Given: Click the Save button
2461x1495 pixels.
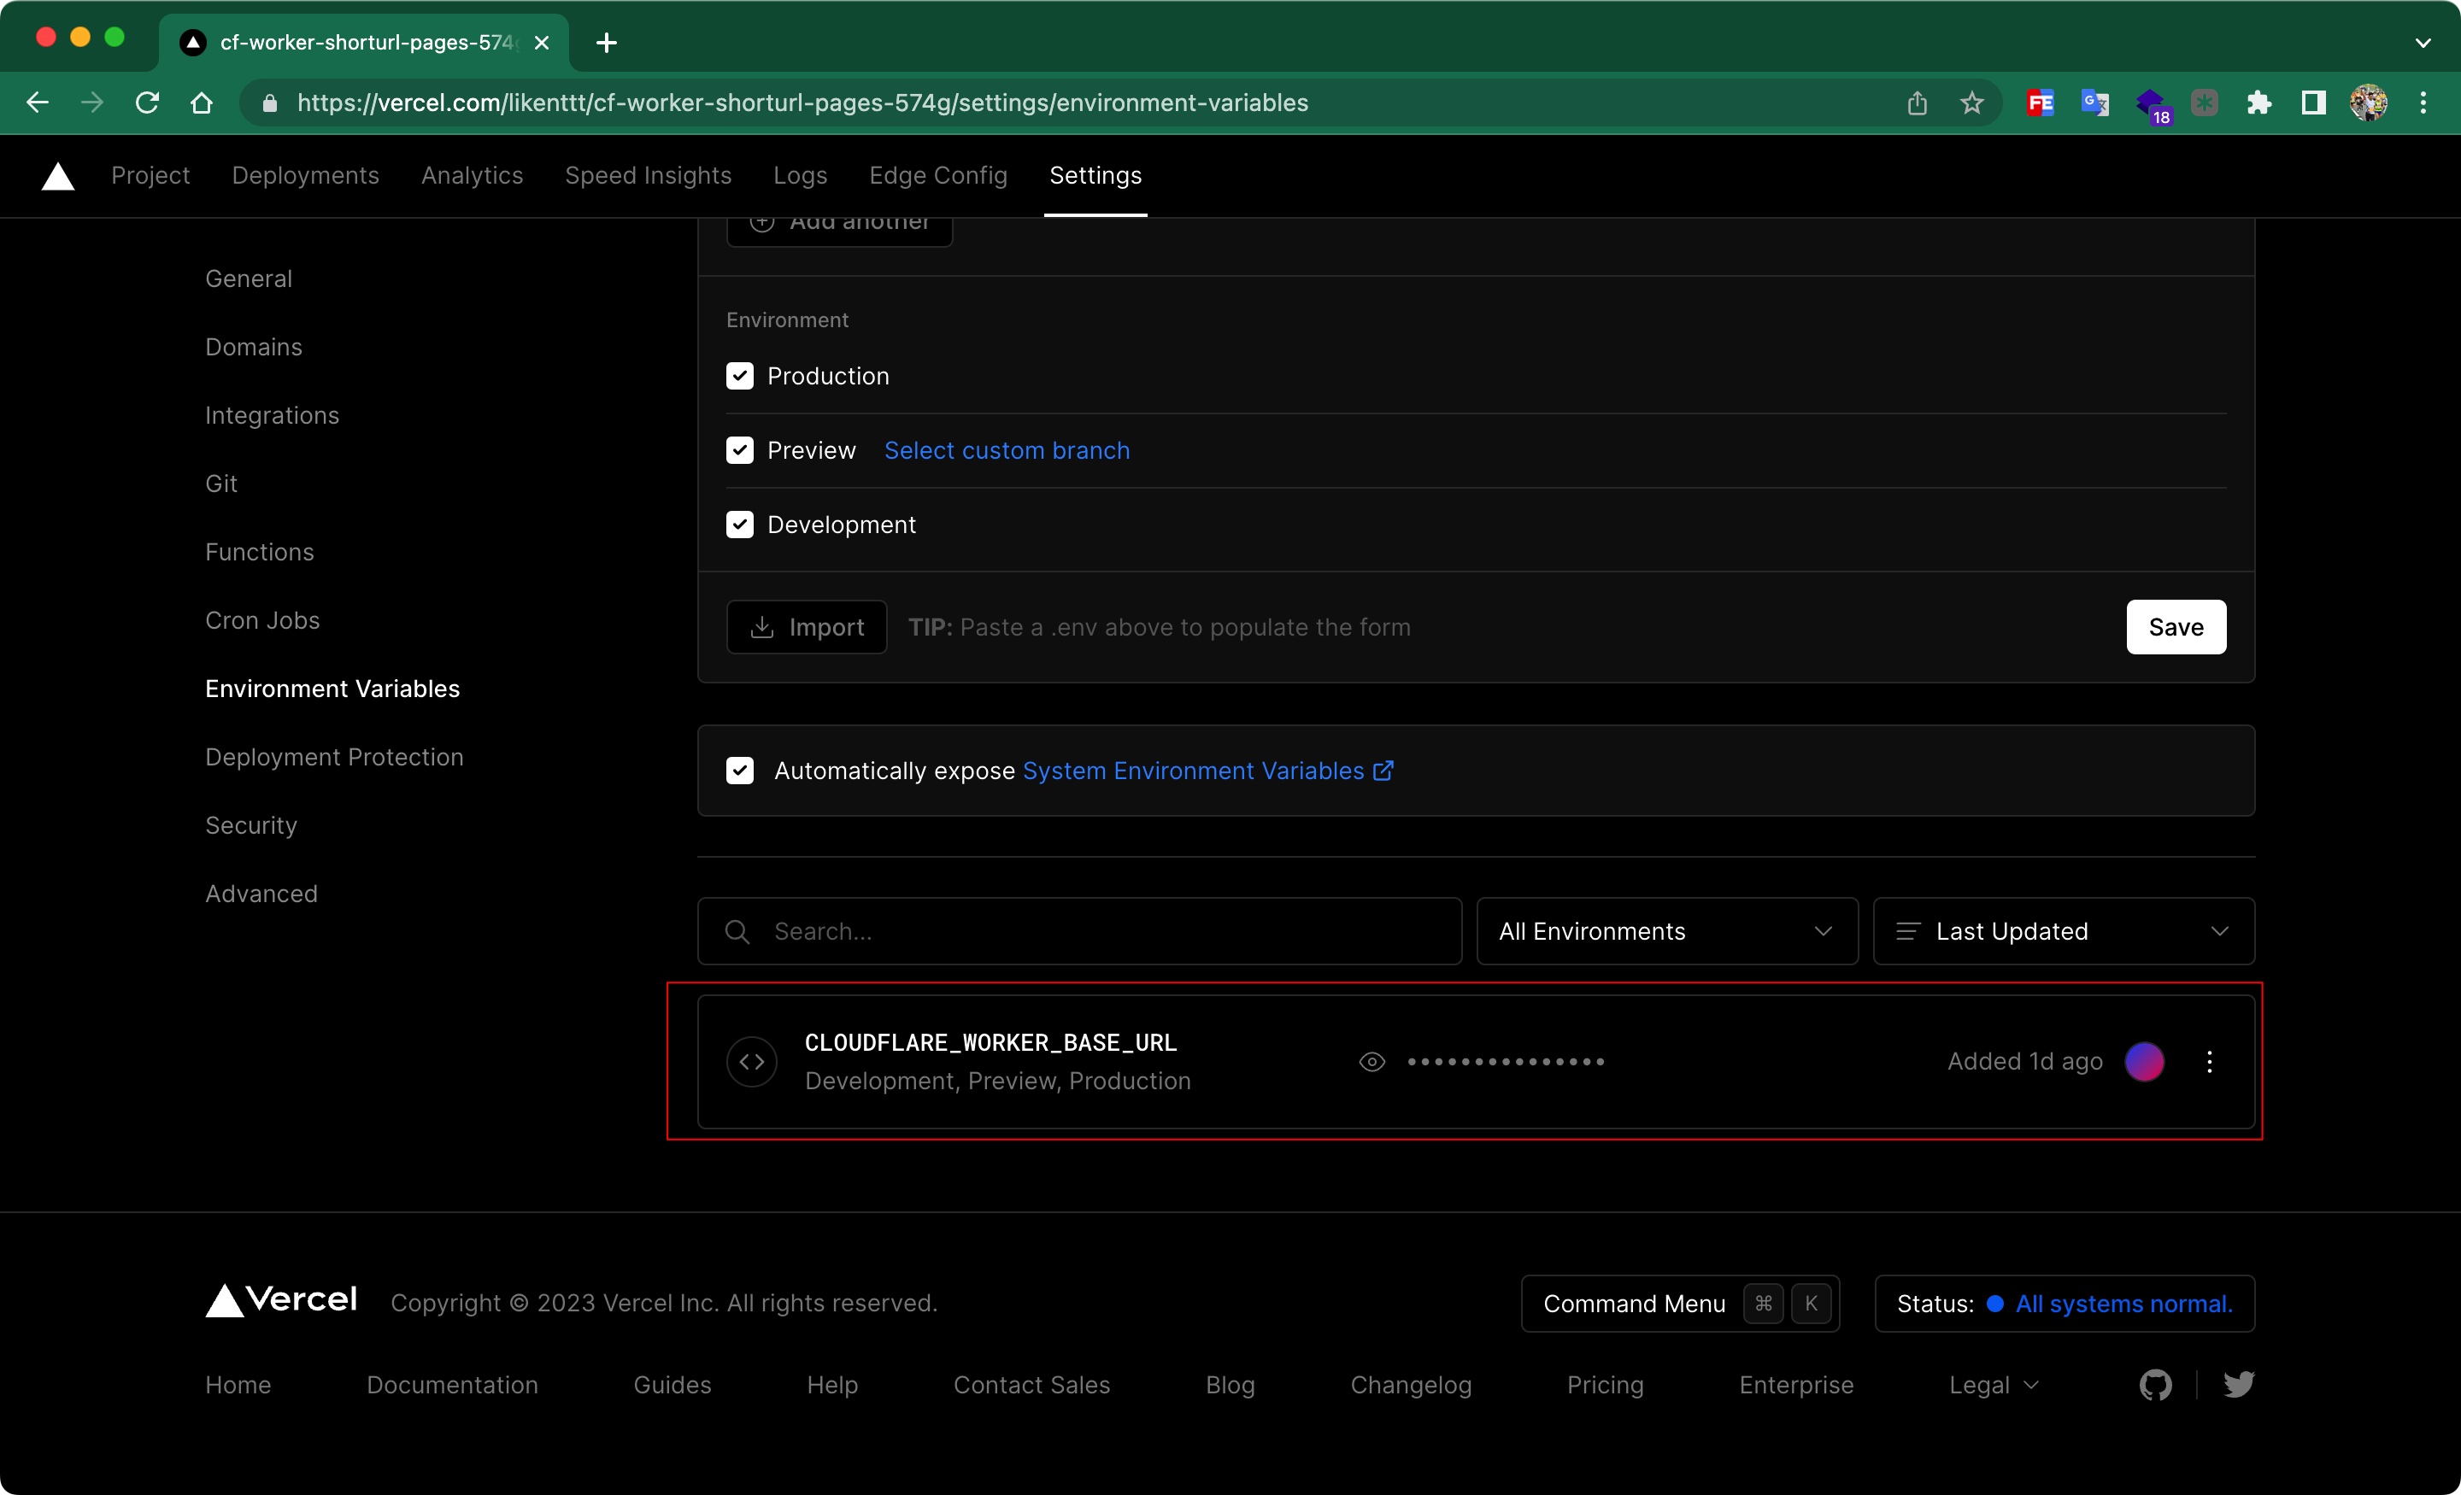Looking at the screenshot, I should click(2176, 627).
